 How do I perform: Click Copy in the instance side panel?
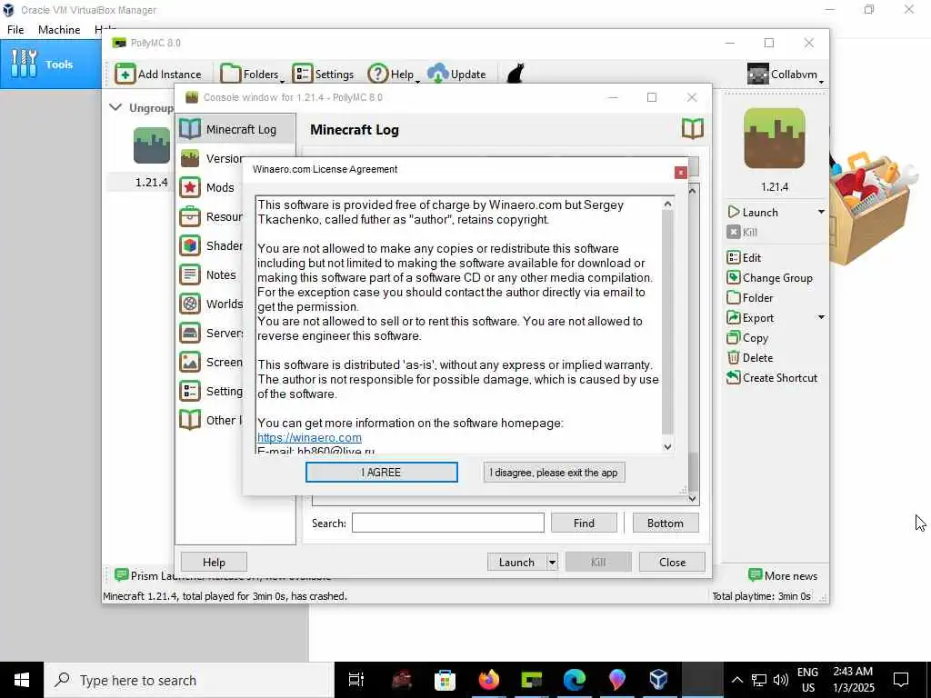point(747,338)
